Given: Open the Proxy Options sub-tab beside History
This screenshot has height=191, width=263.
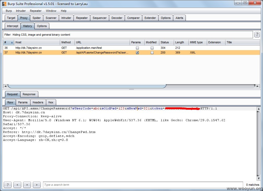Looking at the screenshot, I should click(42, 26).
